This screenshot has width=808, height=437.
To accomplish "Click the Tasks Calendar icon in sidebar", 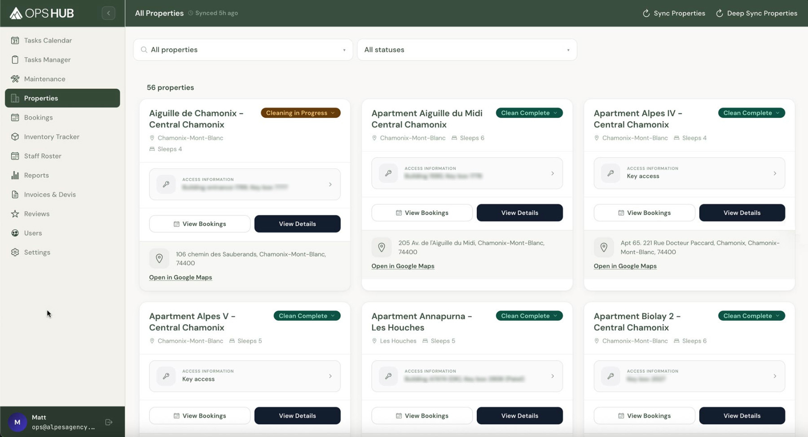I will [15, 40].
